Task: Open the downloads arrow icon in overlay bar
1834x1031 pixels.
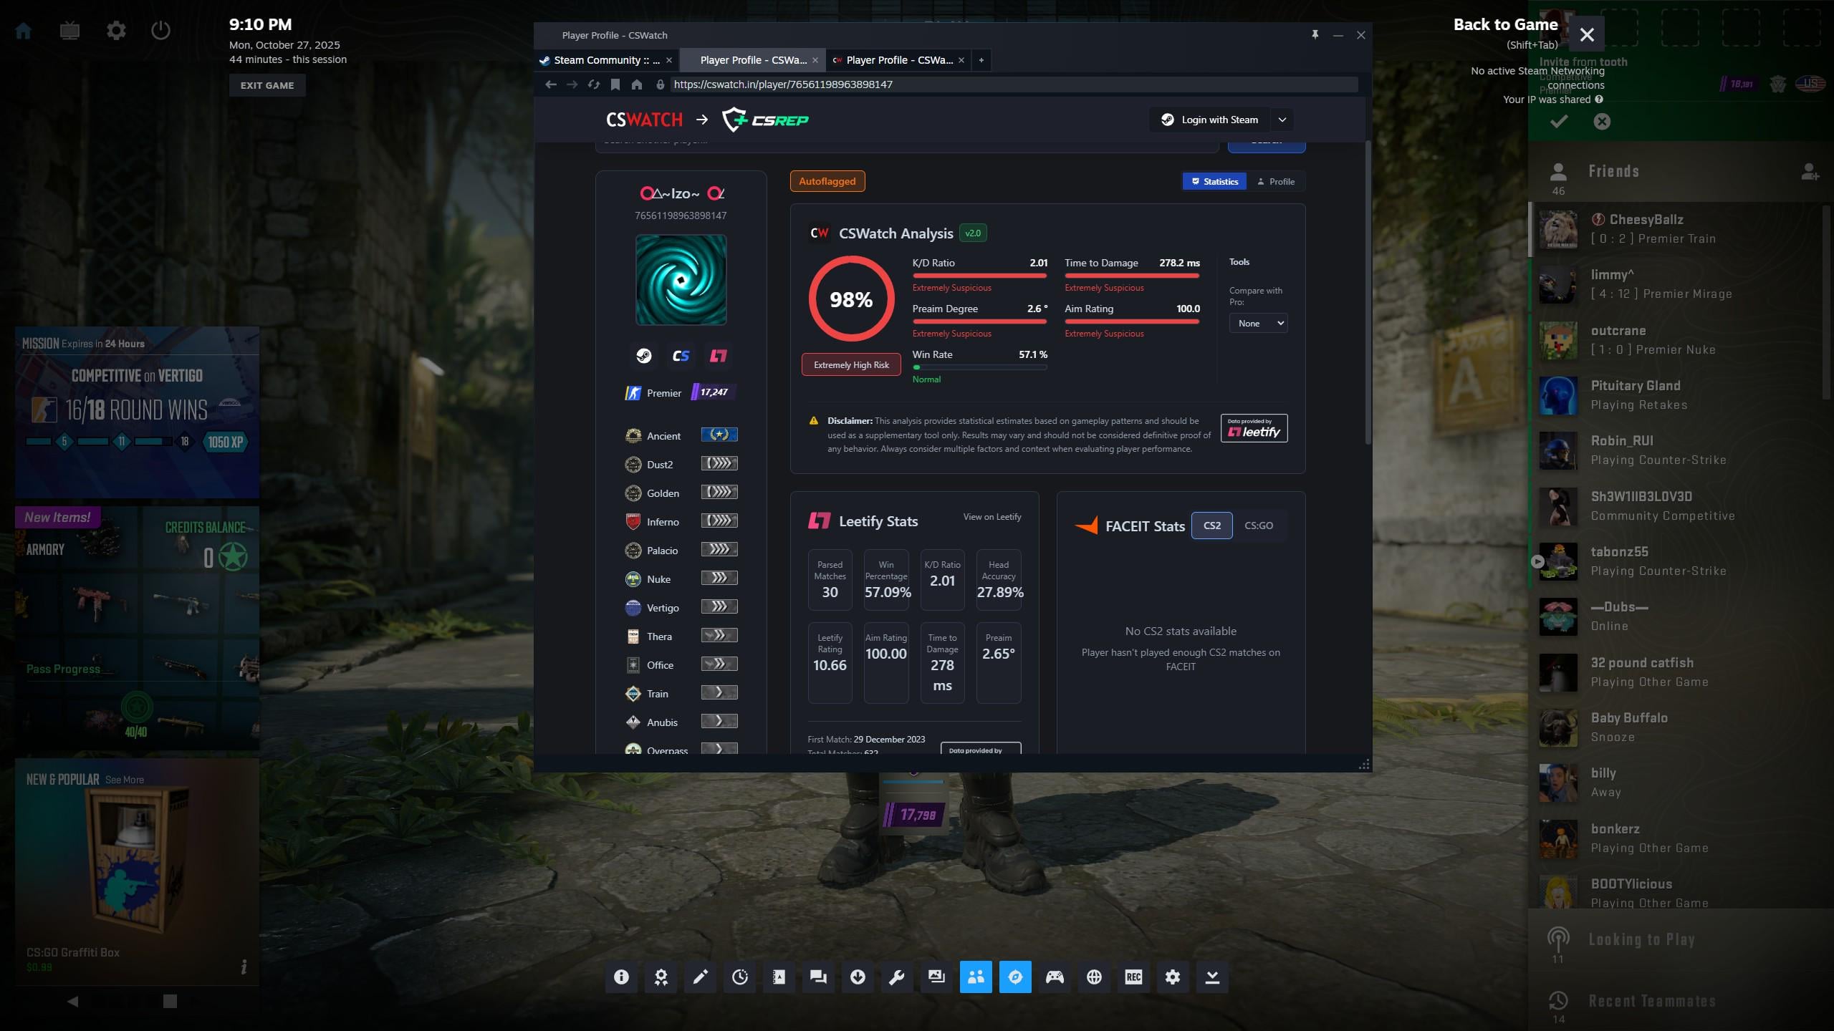Action: pos(858,977)
